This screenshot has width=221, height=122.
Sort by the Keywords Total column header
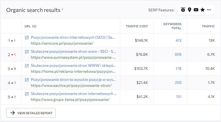(x=172, y=26)
